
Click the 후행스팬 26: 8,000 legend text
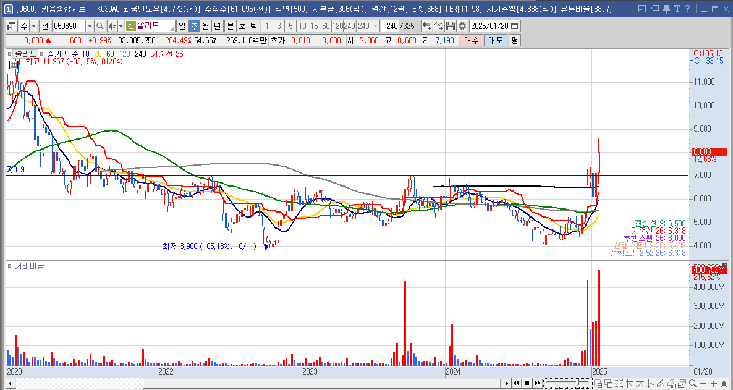(655, 238)
